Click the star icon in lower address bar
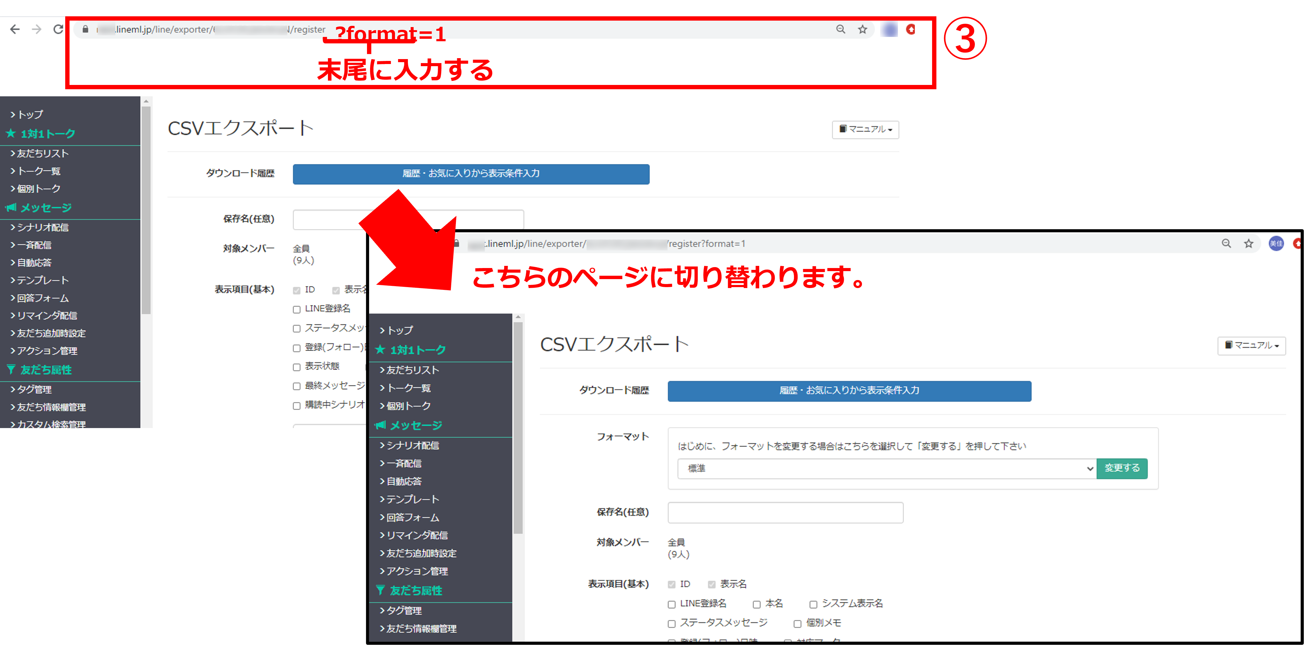 click(1249, 243)
